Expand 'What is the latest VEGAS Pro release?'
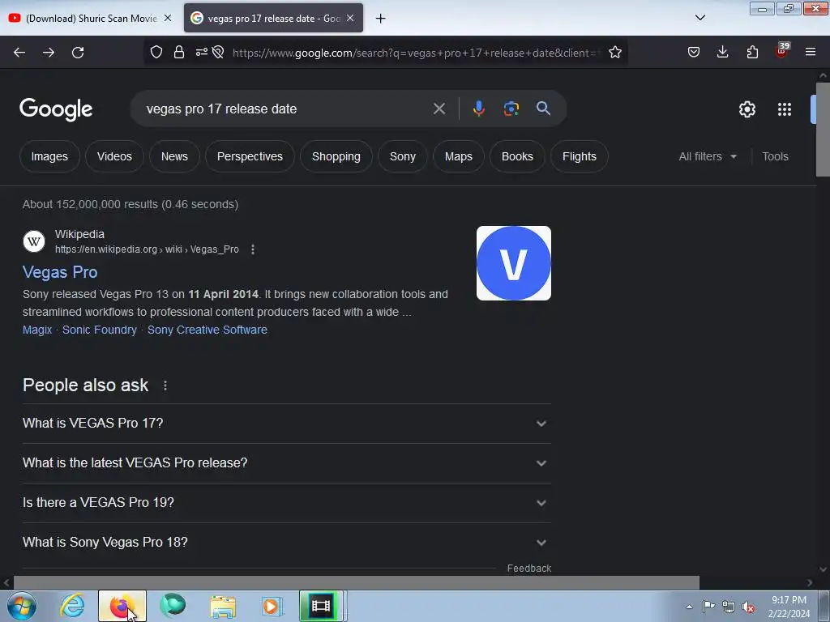 (x=286, y=462)
